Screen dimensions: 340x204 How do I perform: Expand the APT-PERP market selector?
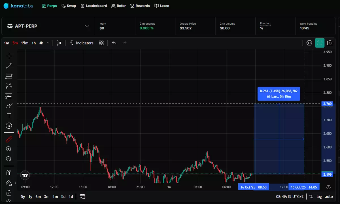[87, 26]
